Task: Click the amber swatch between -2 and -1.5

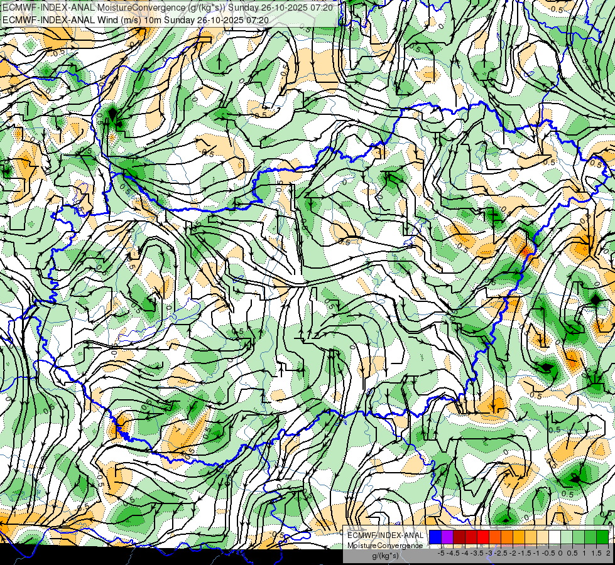Action: point(520,537)
